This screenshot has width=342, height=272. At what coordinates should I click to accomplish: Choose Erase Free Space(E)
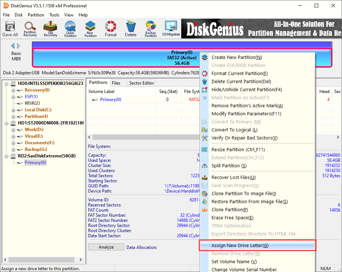[x=257, y=218]
